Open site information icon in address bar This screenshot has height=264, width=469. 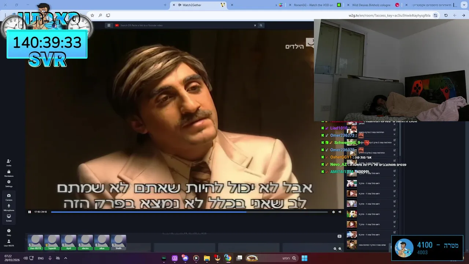(435, 15)
